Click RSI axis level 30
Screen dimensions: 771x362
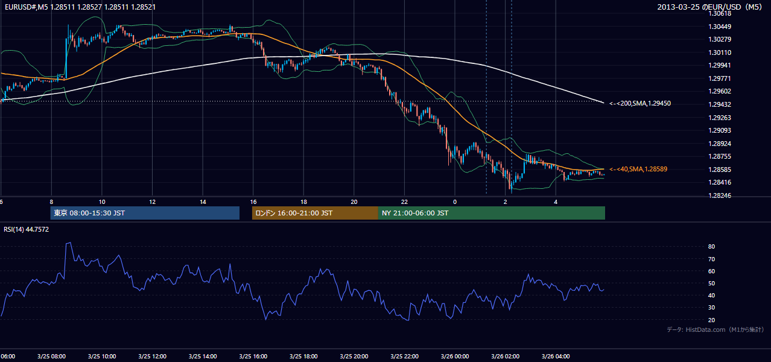pyautogui.click(x=712, y=307)
